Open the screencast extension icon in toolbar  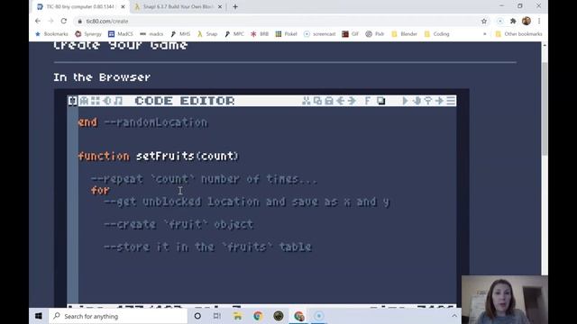[x=499, y=22]
